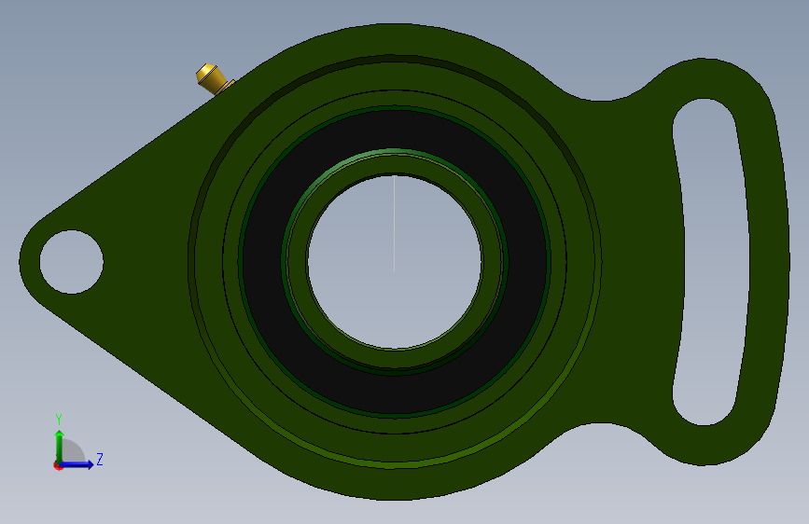Select the central bearing bore

(x=394, y=262)
